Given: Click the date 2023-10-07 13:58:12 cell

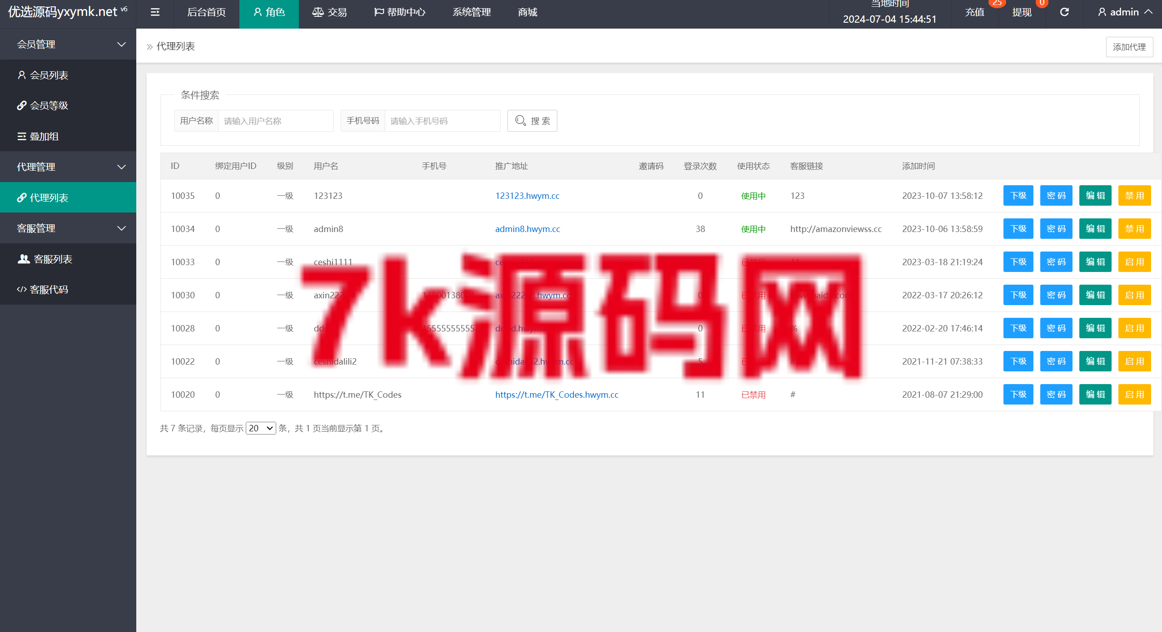Looking at the screenshot, I should pos(942,196).
